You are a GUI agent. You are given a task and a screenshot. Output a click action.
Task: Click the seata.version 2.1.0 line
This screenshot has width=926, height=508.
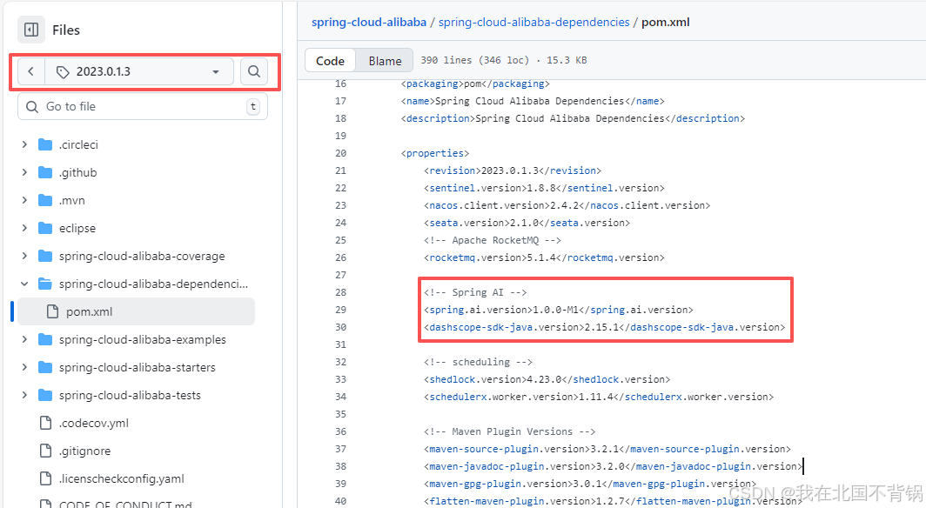(527, 223)
